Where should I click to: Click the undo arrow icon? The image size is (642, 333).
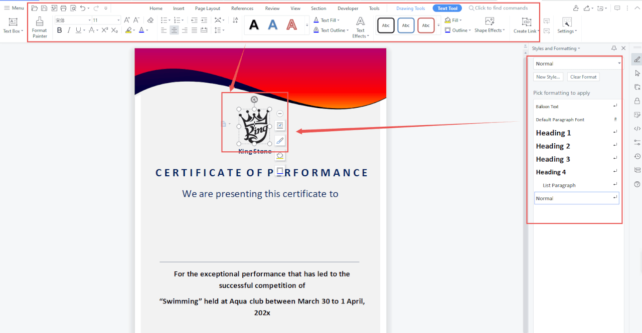83,8
